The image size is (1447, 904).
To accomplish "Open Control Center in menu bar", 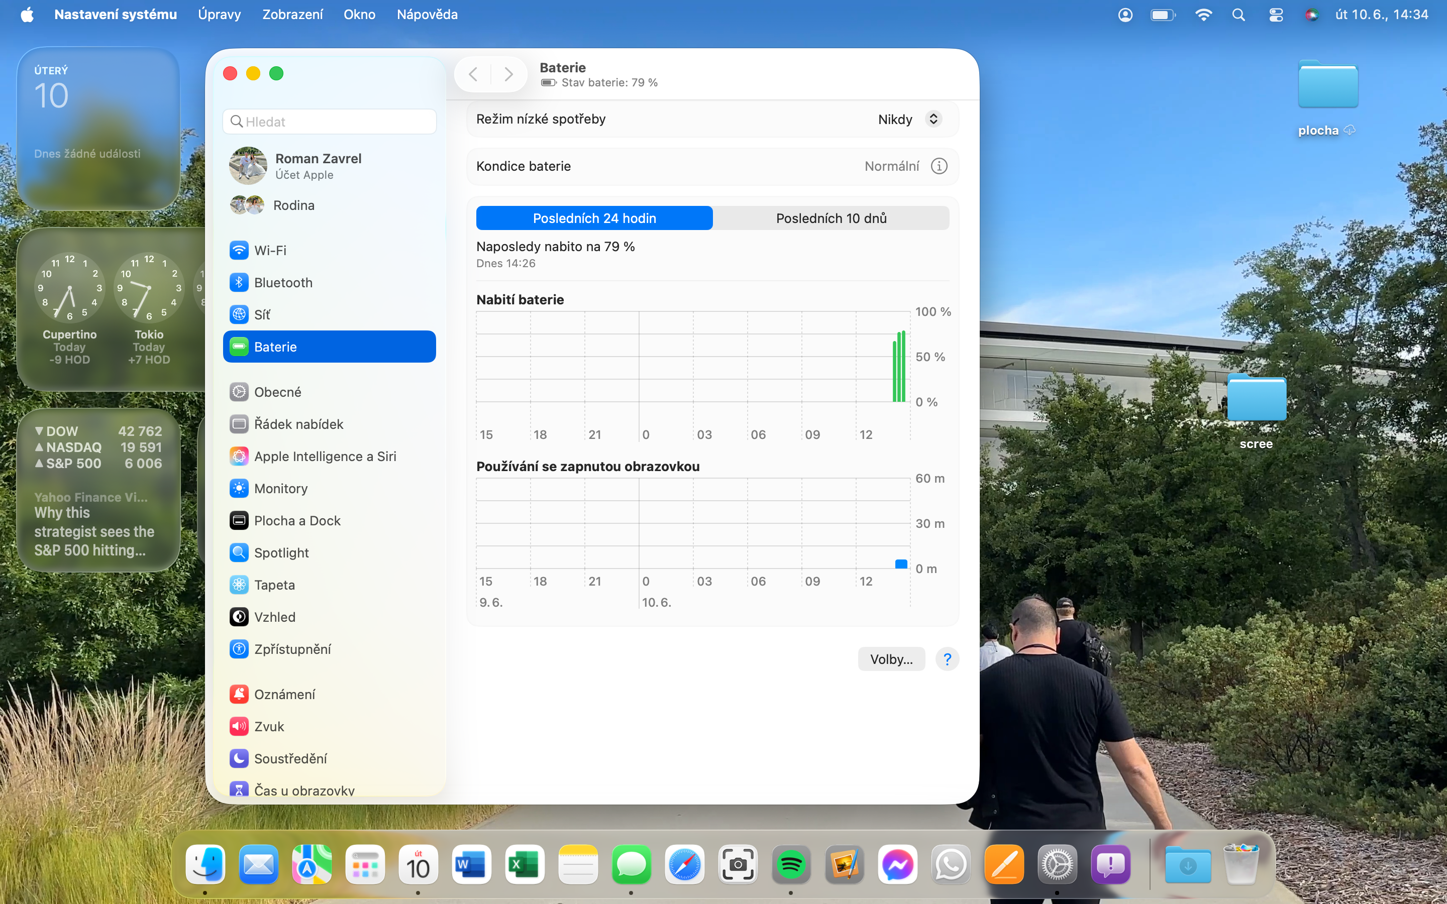I will click(x=1275, y=15).
